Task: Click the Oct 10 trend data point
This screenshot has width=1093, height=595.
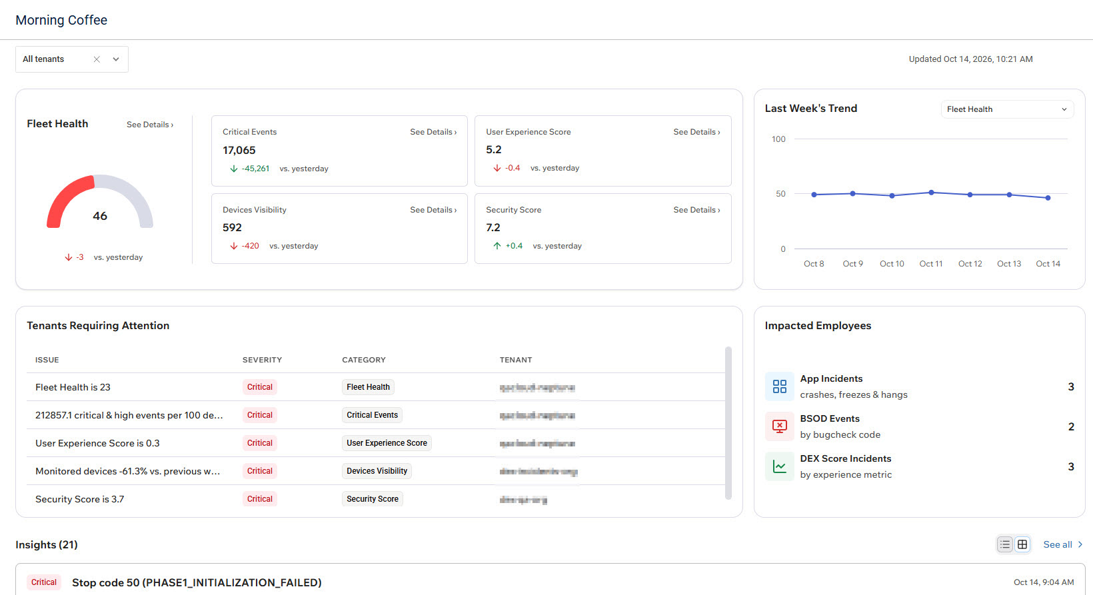Action: pos(892,196)
